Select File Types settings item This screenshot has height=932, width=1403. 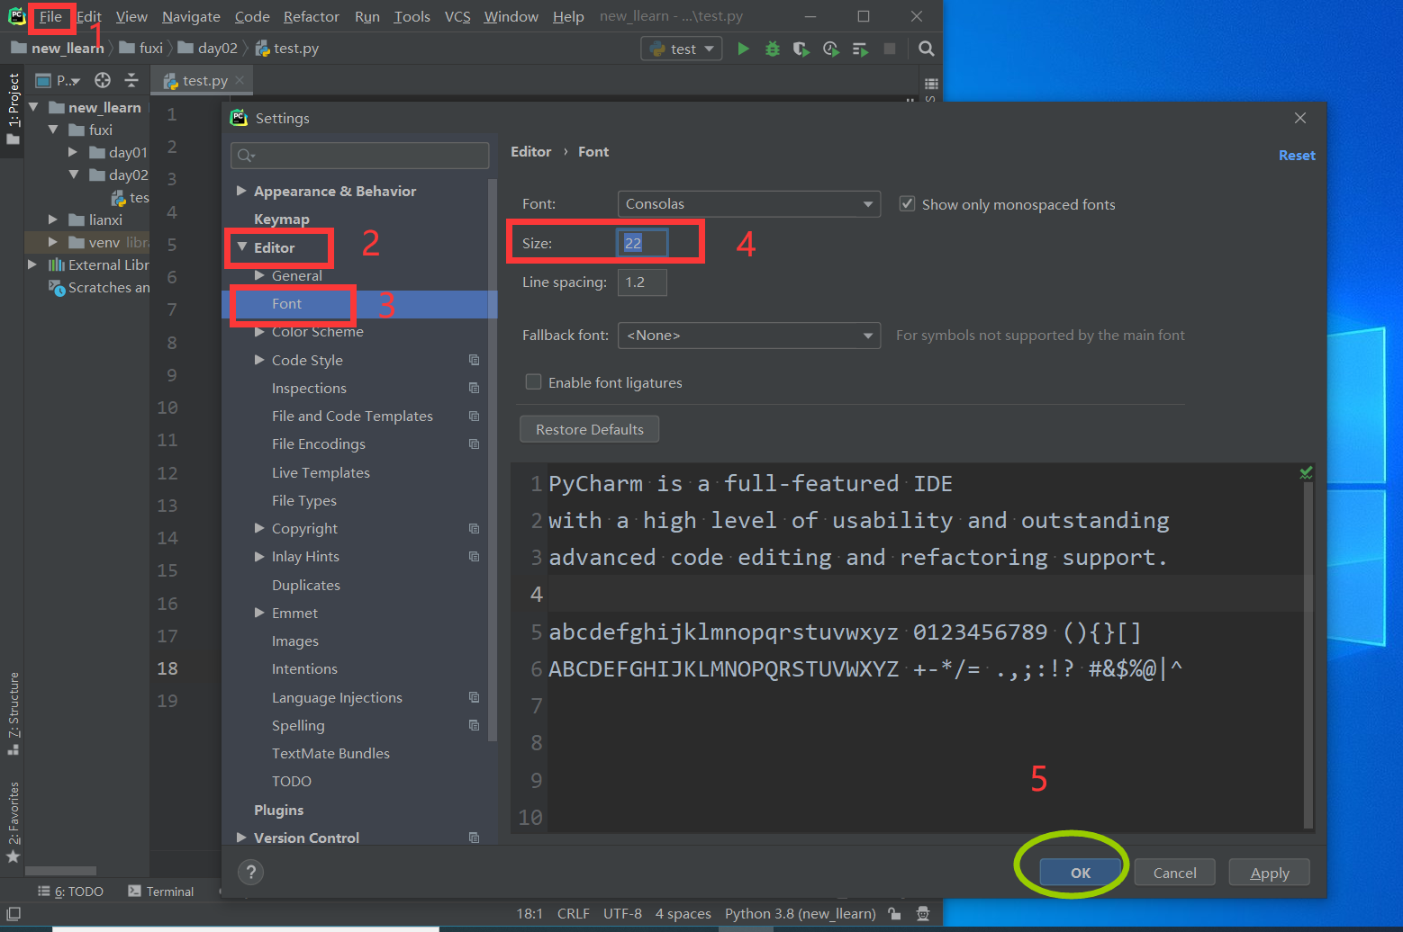tap(304, 500)
